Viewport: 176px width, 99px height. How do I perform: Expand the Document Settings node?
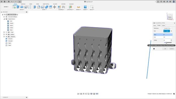[x=4, y=17]
